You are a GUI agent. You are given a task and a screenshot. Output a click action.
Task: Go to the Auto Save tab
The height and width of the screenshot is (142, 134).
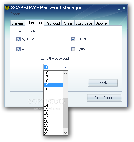click(x=84, y=23)
